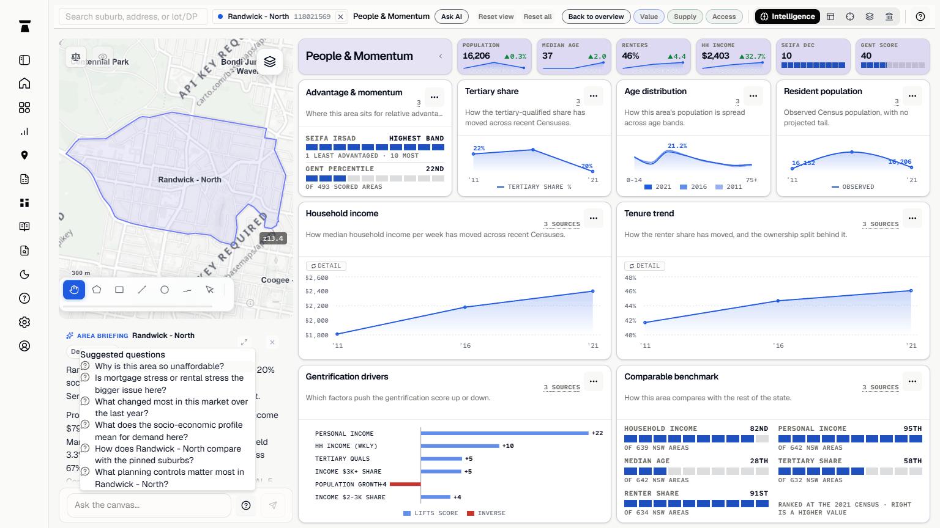Select the pan hand tool
Image resolution: width=940 pixels, height=528 pixels.
tap(74, 290)
